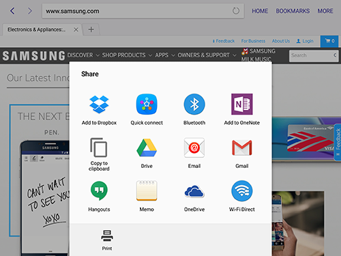The height and width of the screenshot is (256, 341).
Task: Open BOOKMARKS in browser toolbar
Action: click(293, 11)
